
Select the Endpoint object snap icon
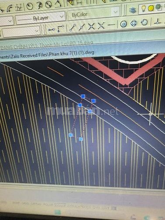pyautogui.click(x=72, y=27)
